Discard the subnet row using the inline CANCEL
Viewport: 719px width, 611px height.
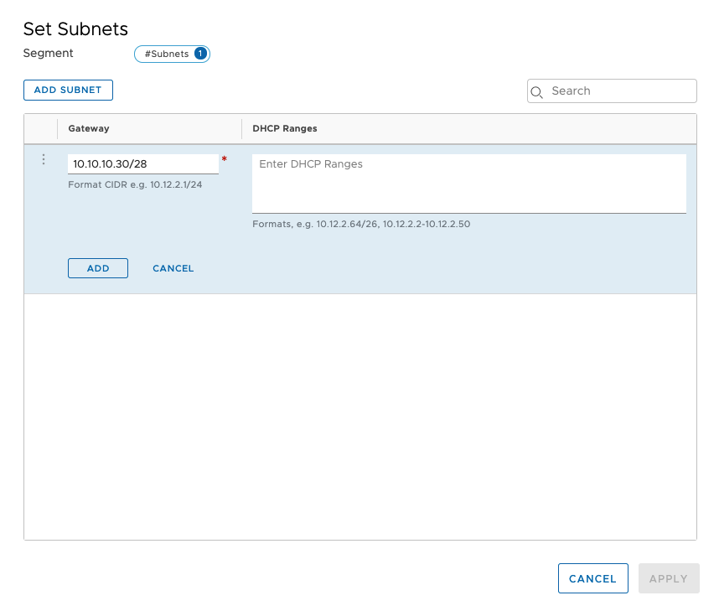coord(173,268)
